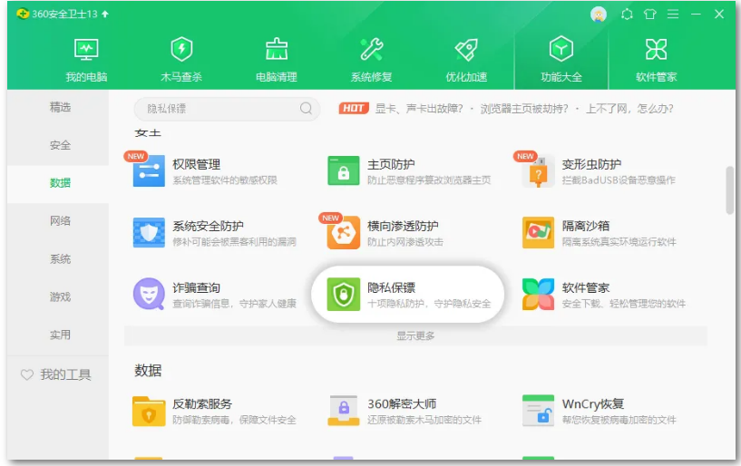The width and height of the screenshot is (741, 466).
Task: Open 功能大全 cube icon
Action: coord(561,49)
